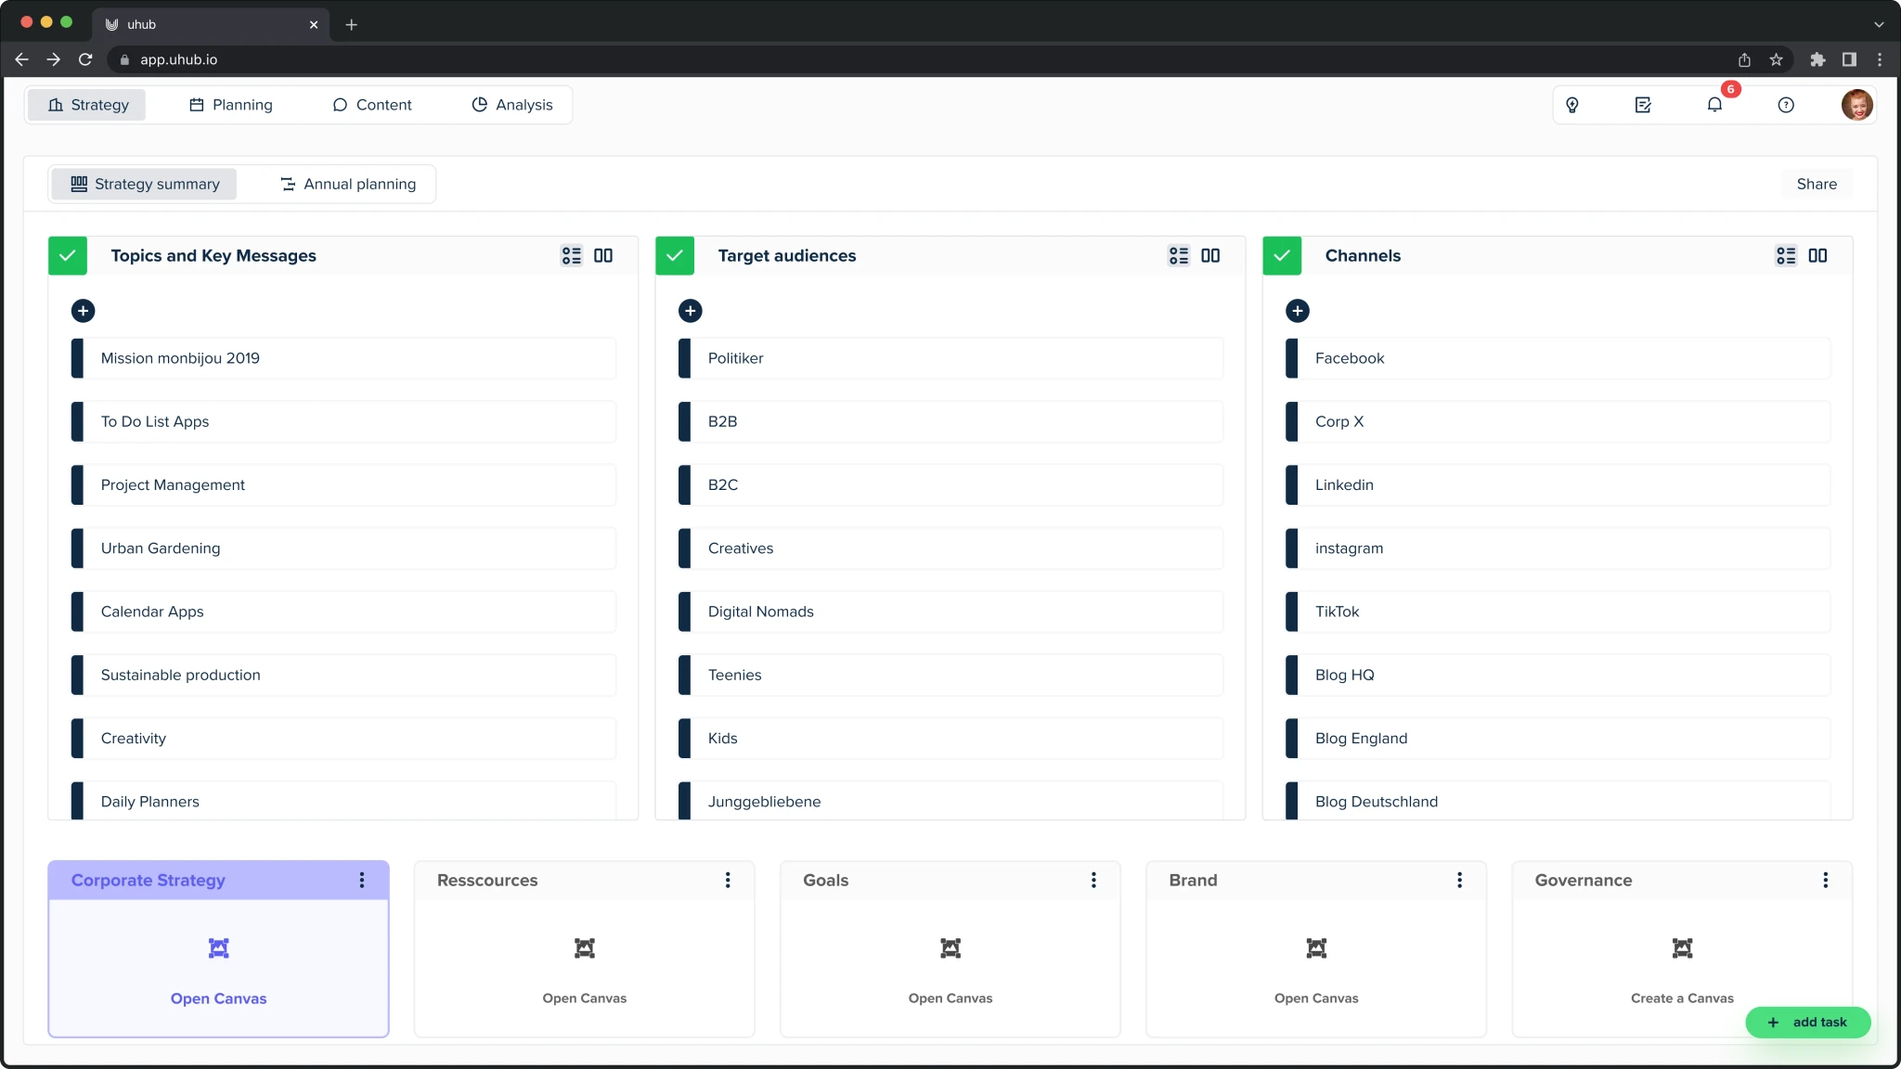Screen dimensions: 1901x1069
Task: Toggle the green checkmark on Channels column
Action: pos(1282,255)
